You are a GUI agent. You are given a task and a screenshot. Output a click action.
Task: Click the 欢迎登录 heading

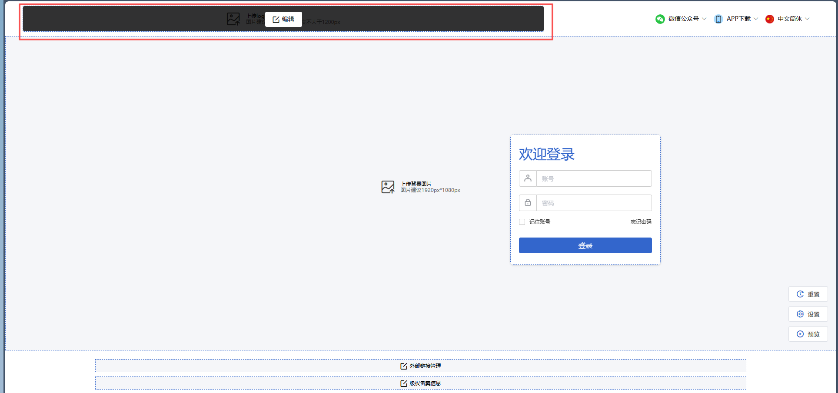point(546,154)
